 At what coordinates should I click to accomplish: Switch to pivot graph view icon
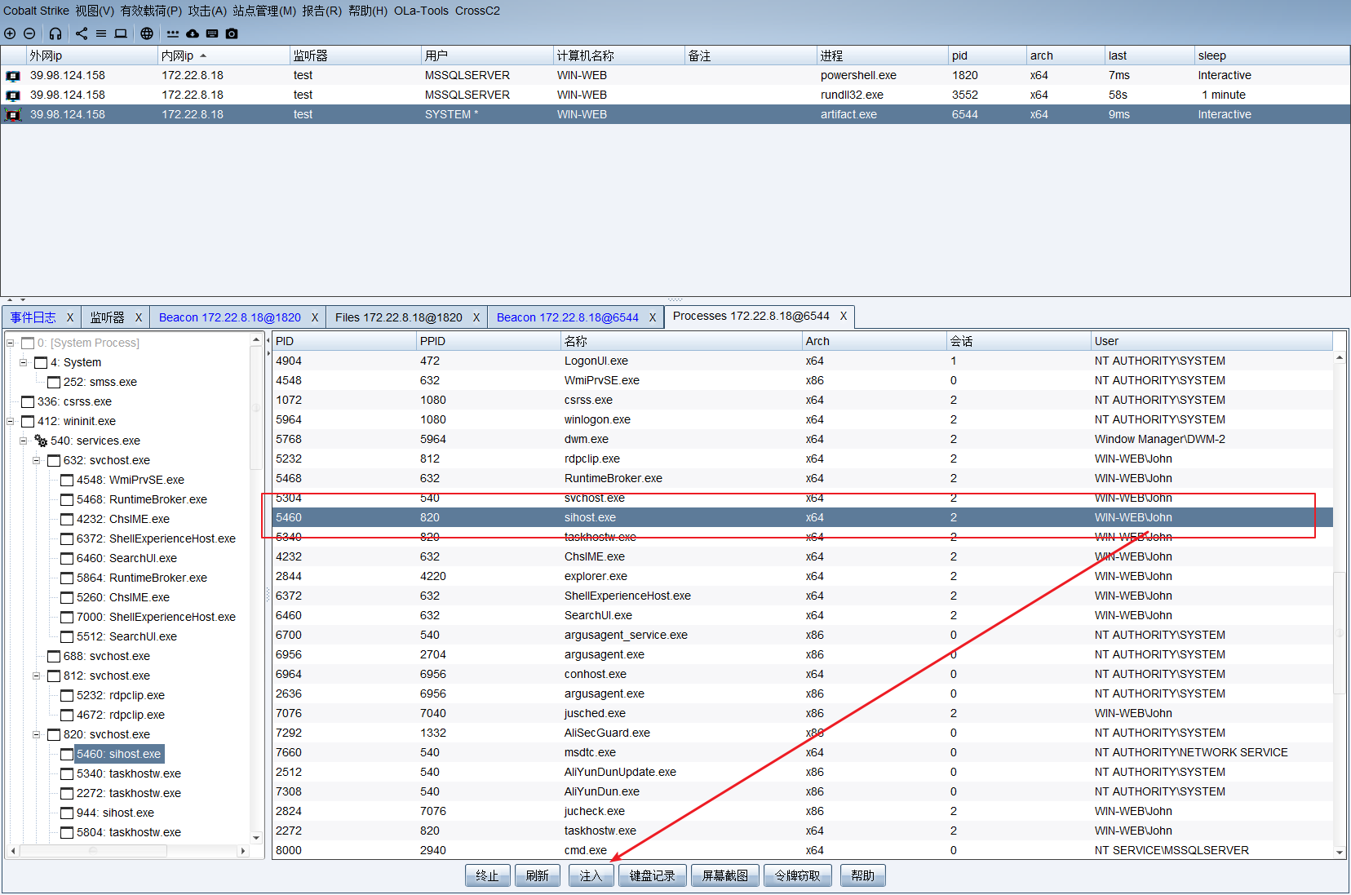82,33
